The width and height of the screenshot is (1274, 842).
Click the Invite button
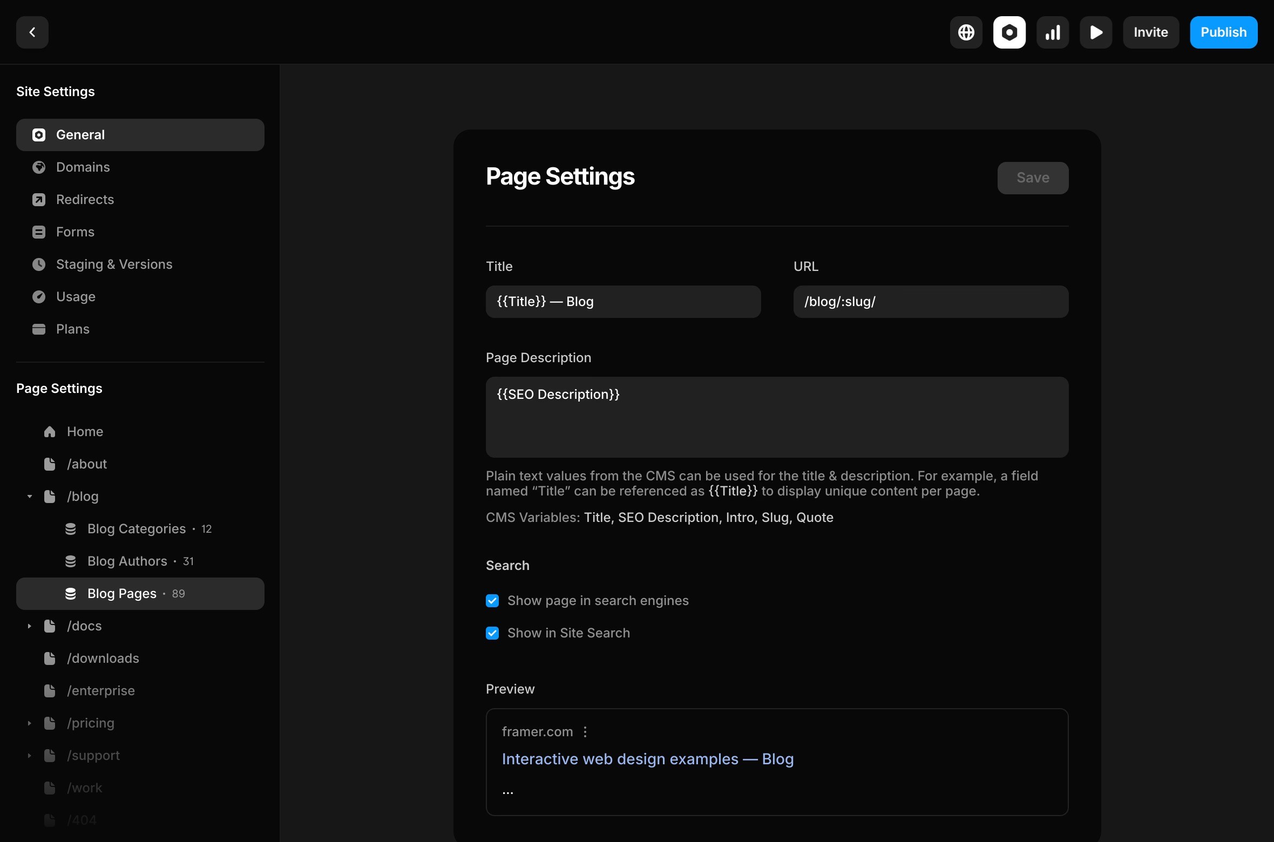(x=1150, y=32)
